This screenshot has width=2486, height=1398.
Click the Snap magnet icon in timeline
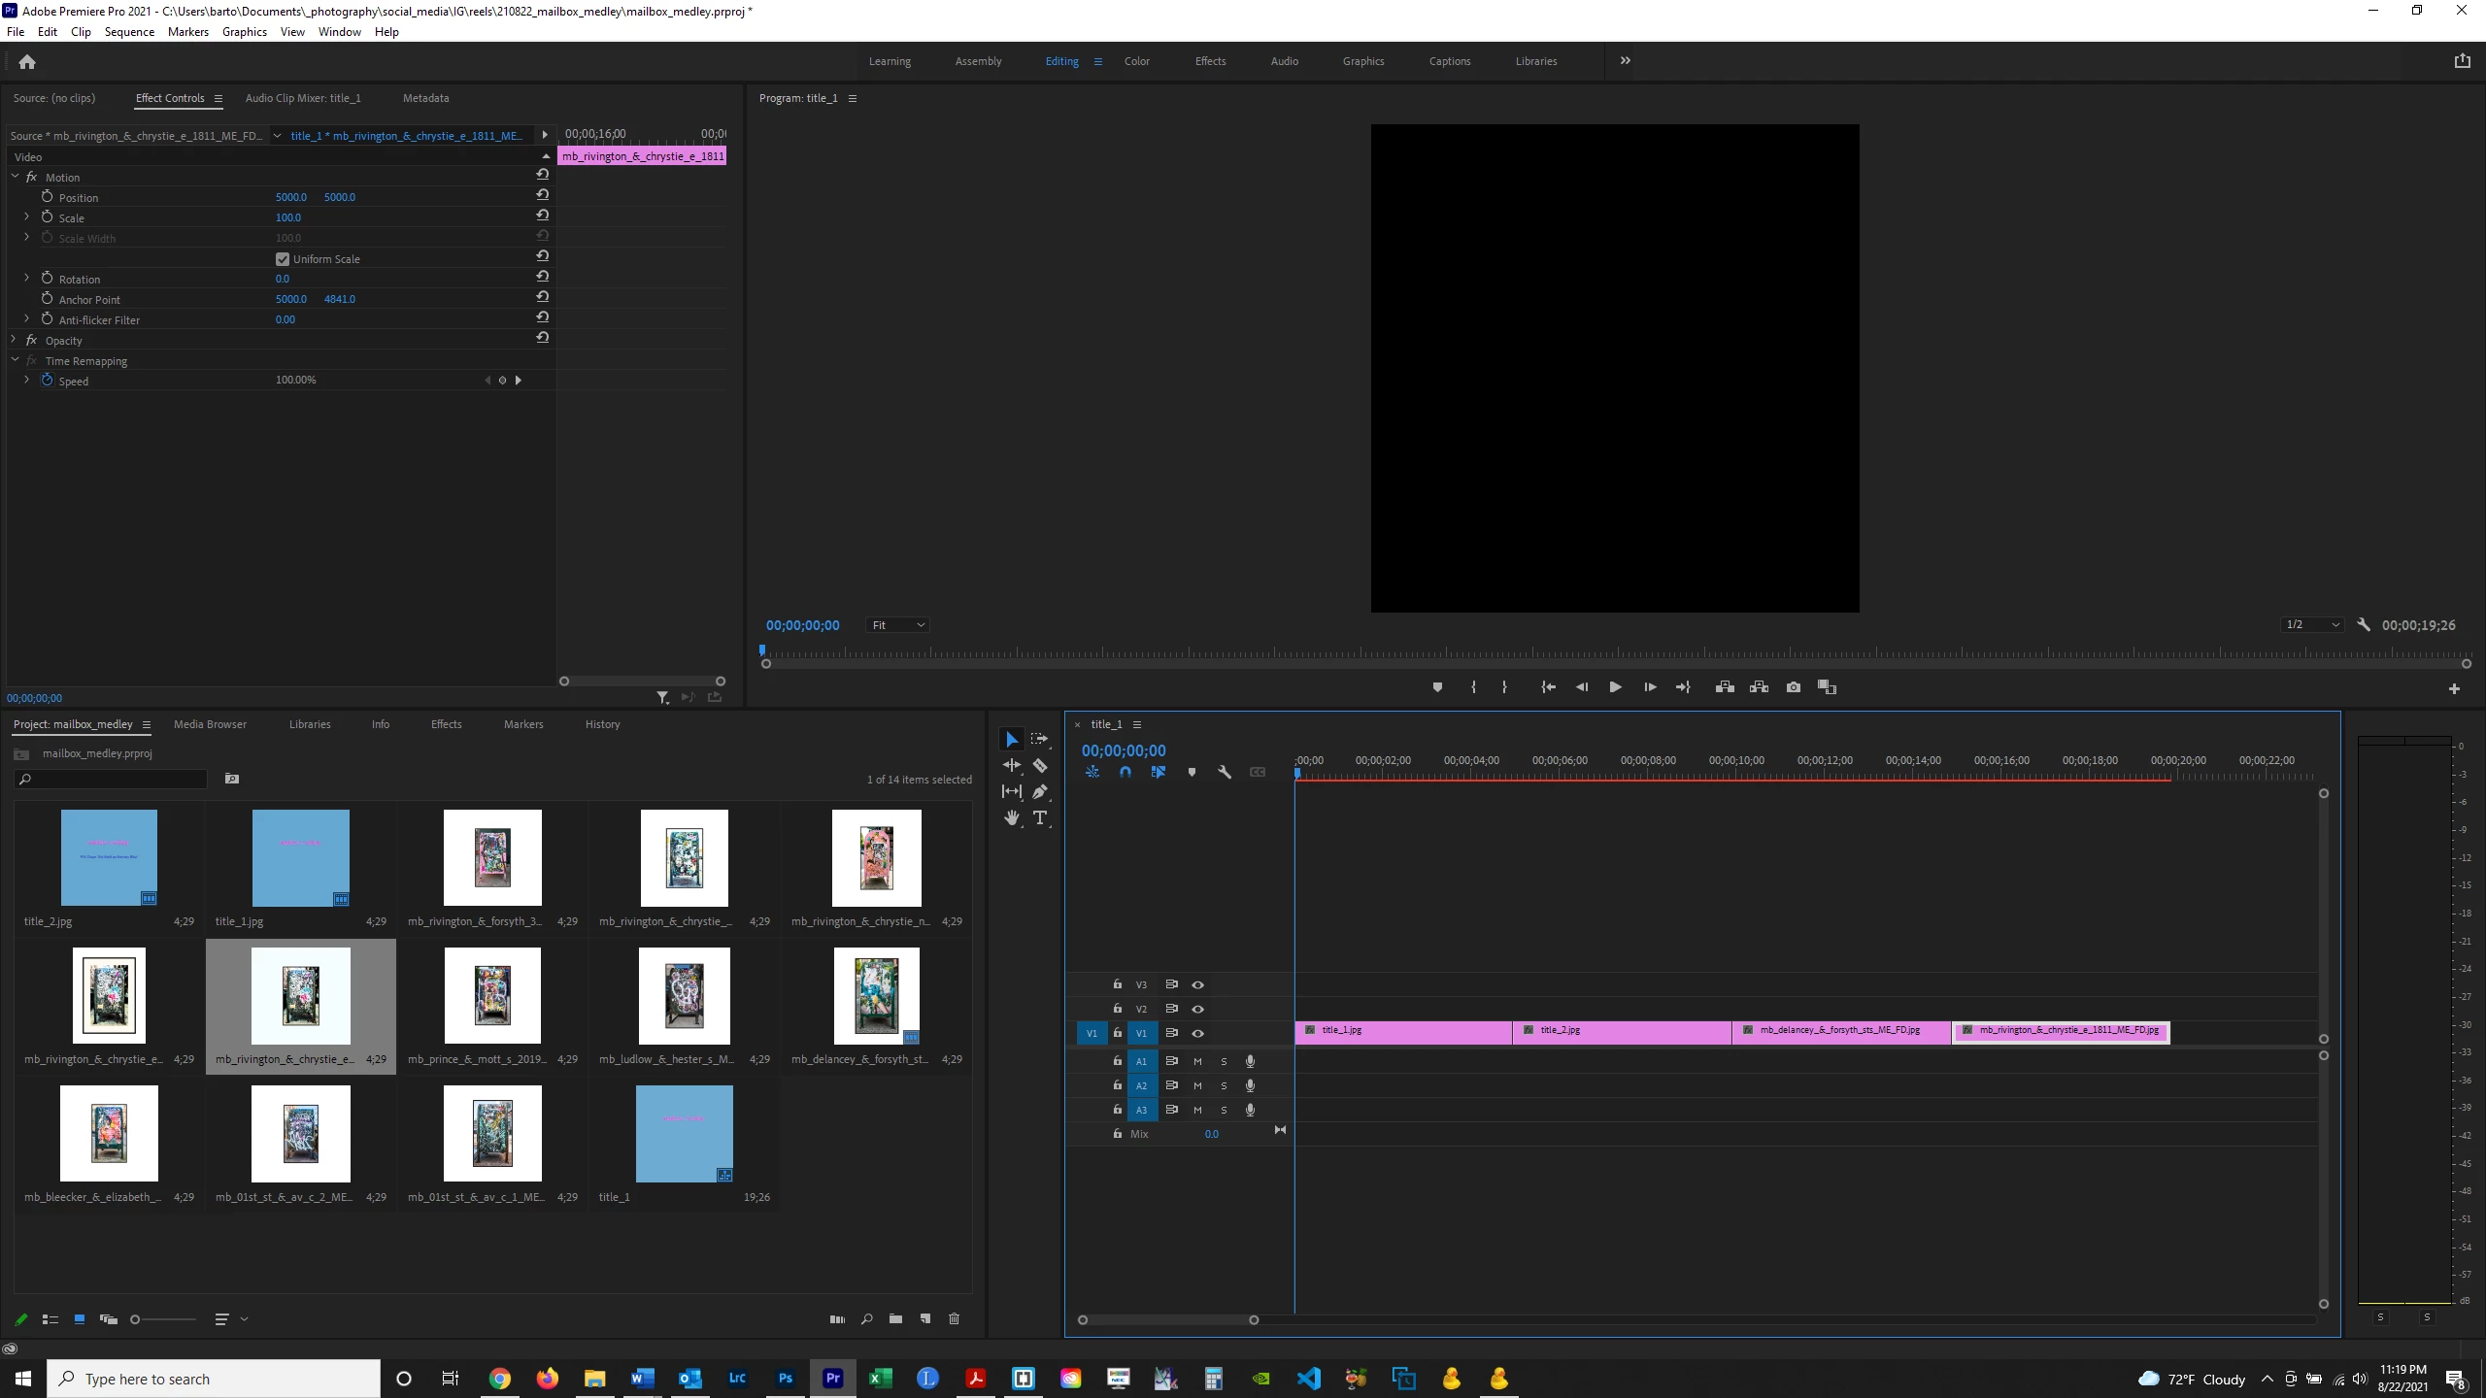(x=1125, y=773)
